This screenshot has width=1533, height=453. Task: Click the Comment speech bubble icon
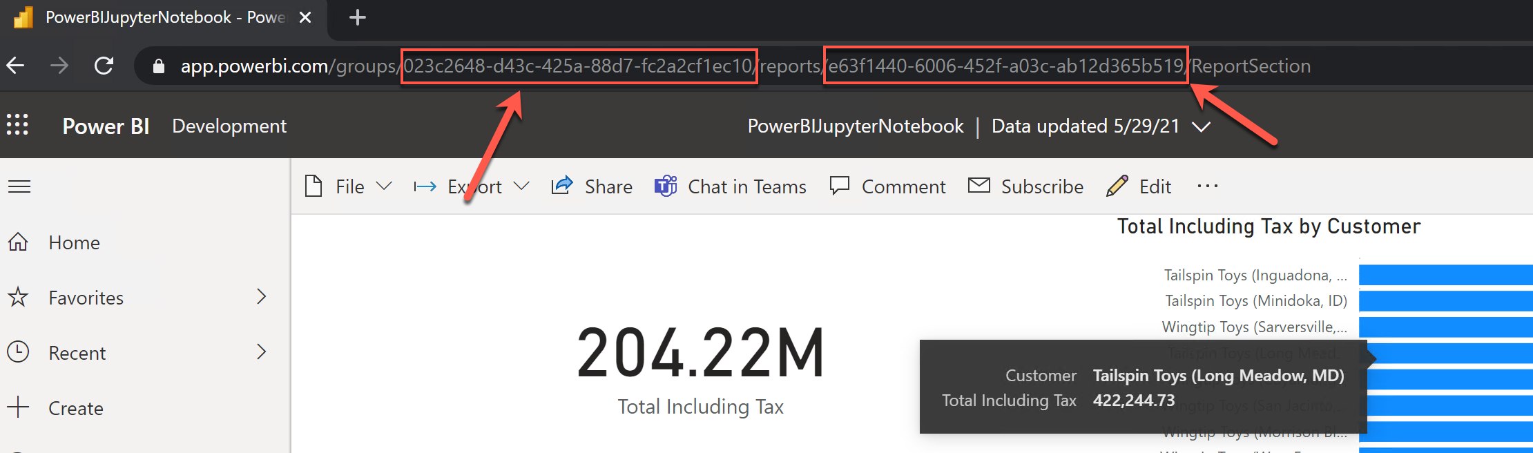(x=840, y=186)
